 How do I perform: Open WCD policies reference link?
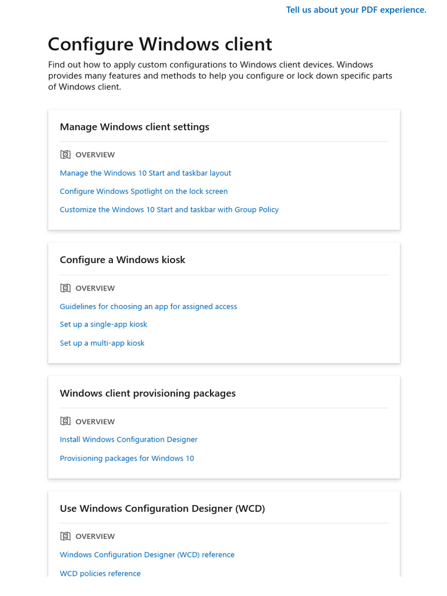100,573
